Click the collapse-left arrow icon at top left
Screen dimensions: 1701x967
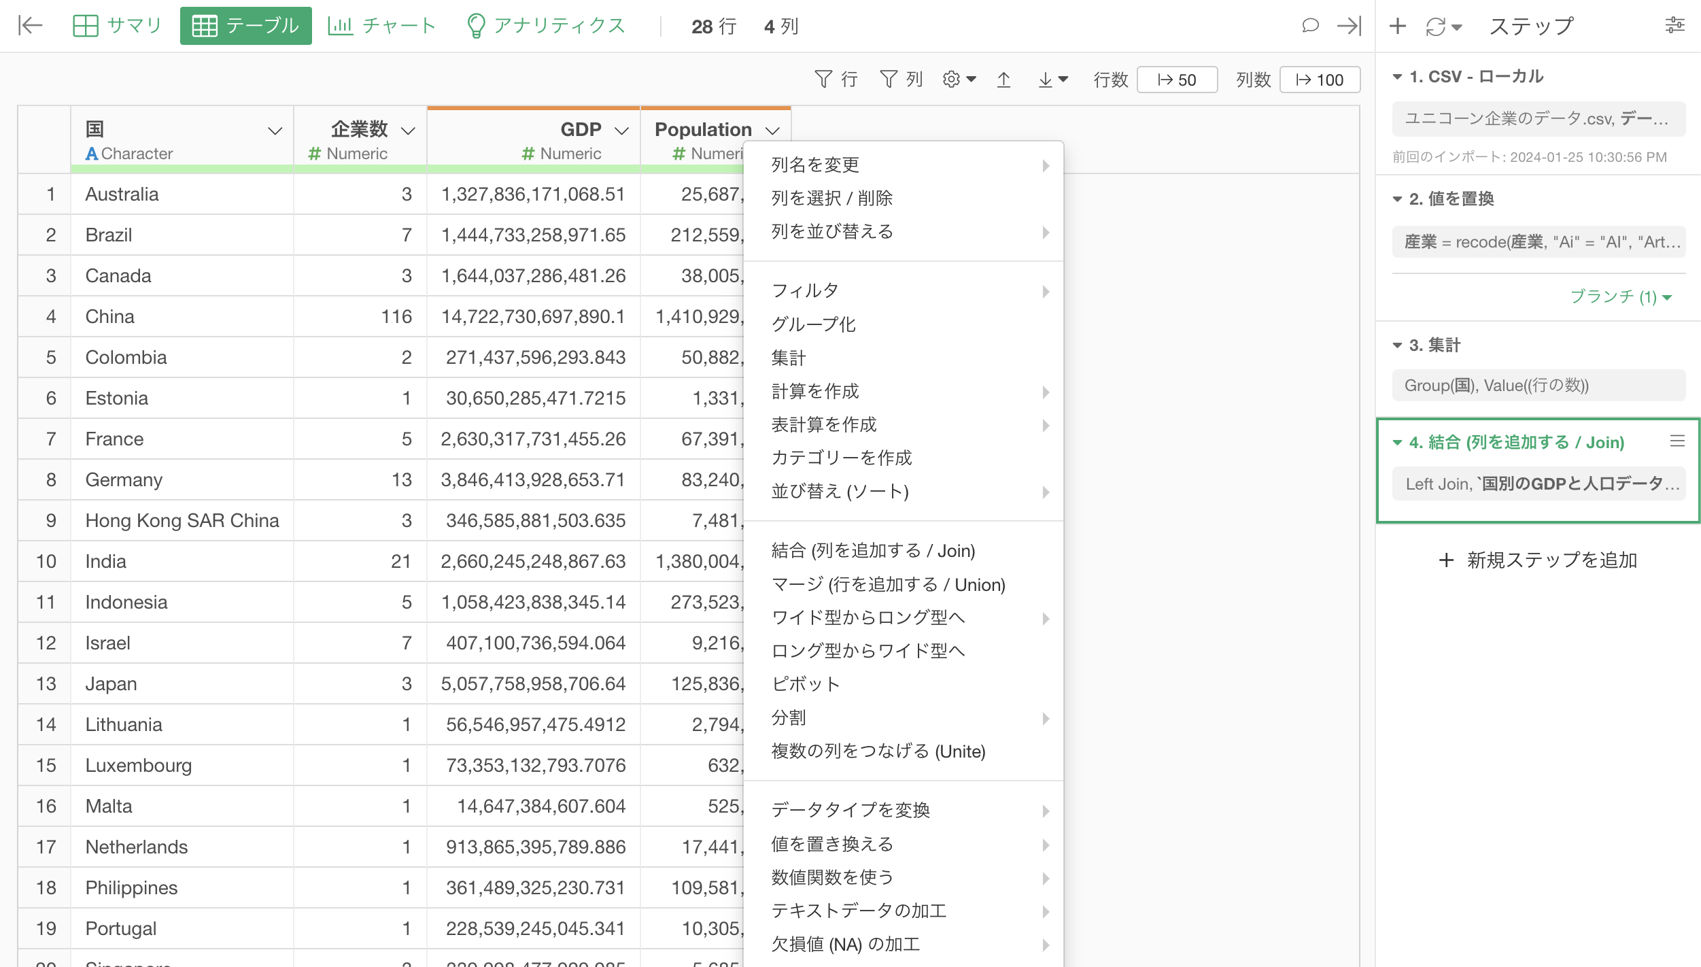31,26
